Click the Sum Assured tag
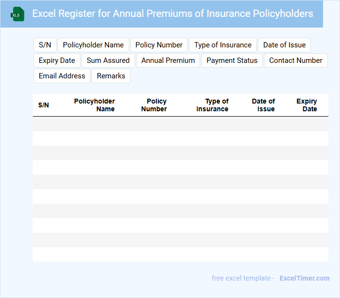The width and height of the screenshot is (340, 298). coord(108,60)
